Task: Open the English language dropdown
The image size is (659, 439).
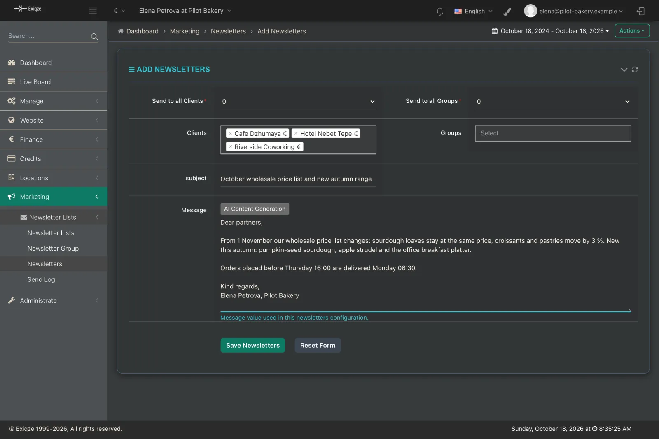Action: [473, 11]
